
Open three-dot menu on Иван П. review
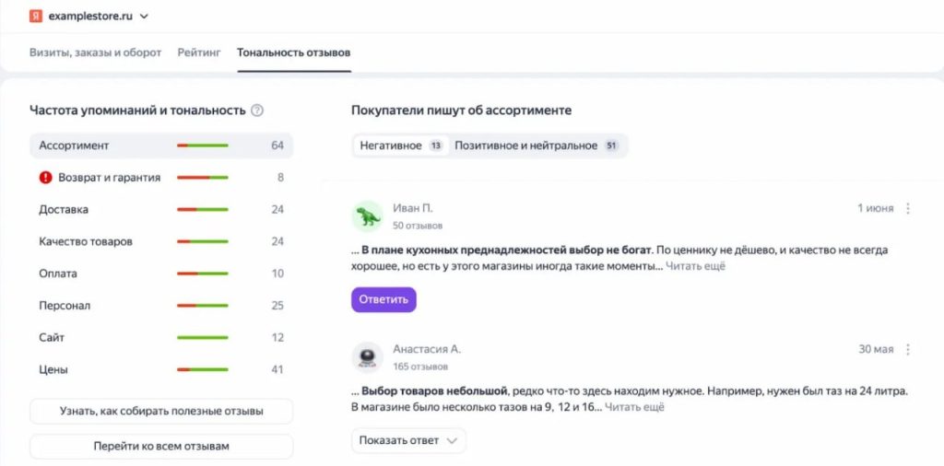(908, 209)
